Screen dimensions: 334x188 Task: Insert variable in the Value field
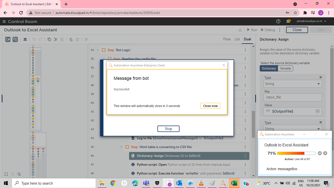pos(318,111)
